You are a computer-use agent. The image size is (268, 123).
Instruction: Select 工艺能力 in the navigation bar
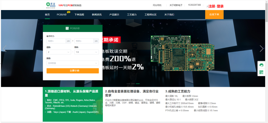[132, 15]
